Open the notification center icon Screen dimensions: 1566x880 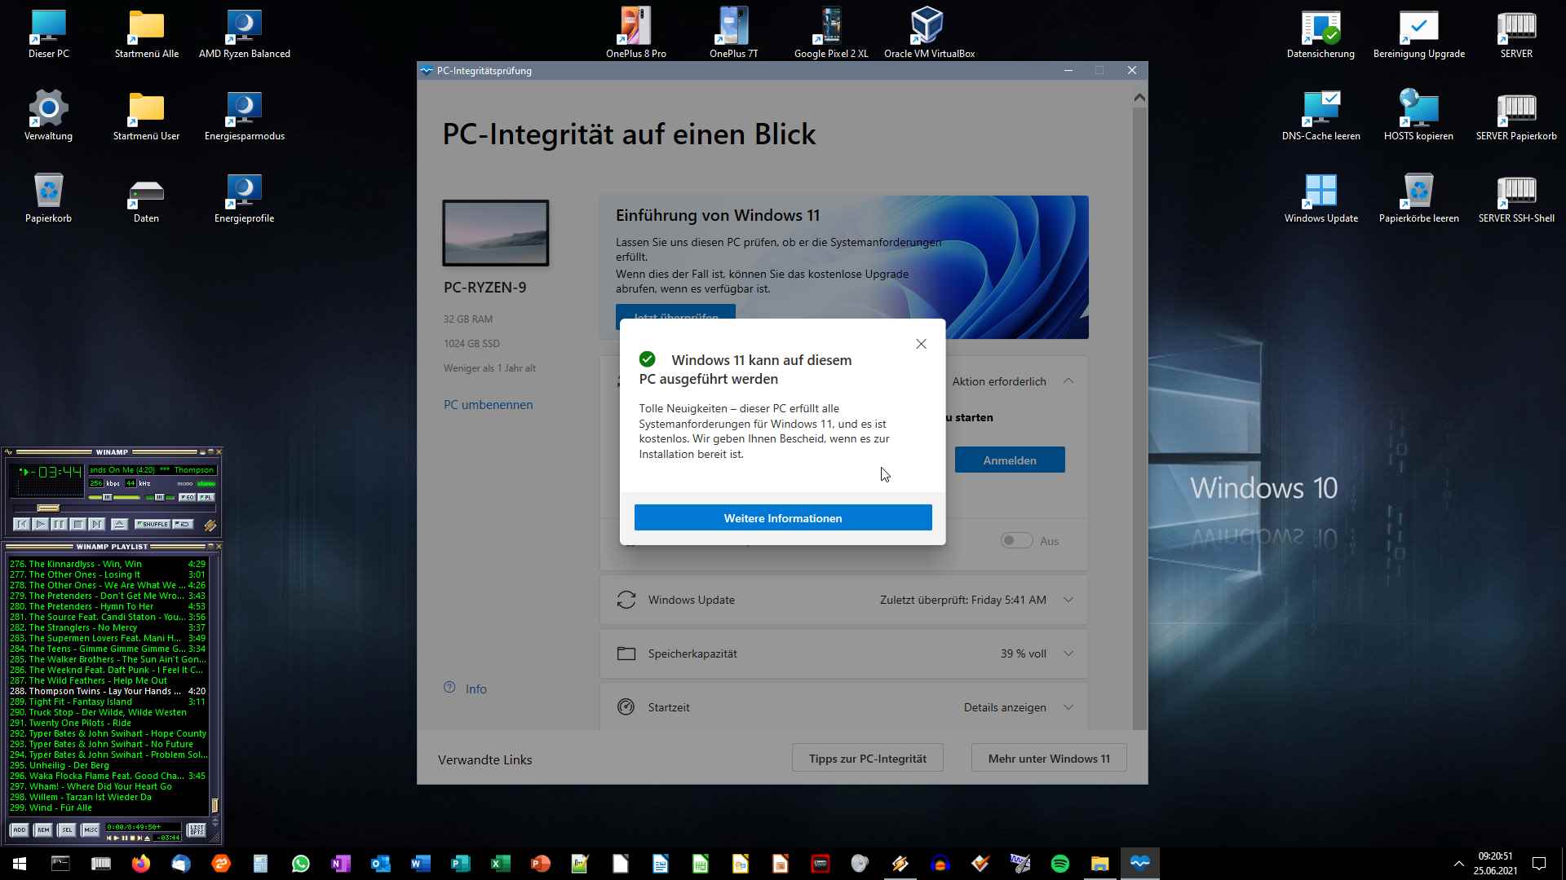[1539, 863]
